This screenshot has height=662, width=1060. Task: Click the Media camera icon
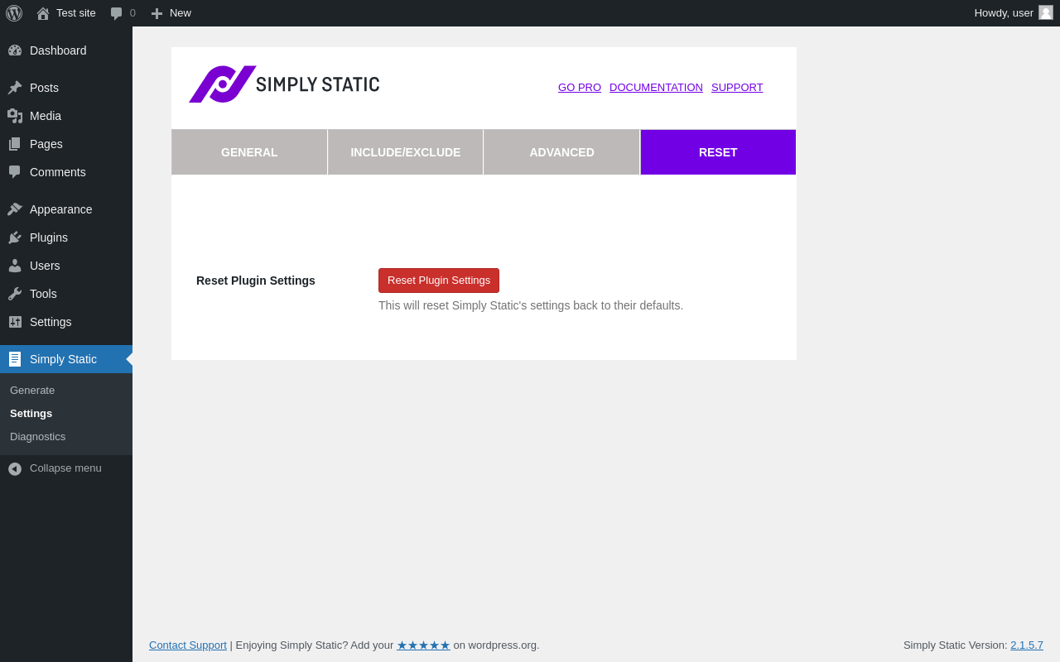tap(15, 116)
